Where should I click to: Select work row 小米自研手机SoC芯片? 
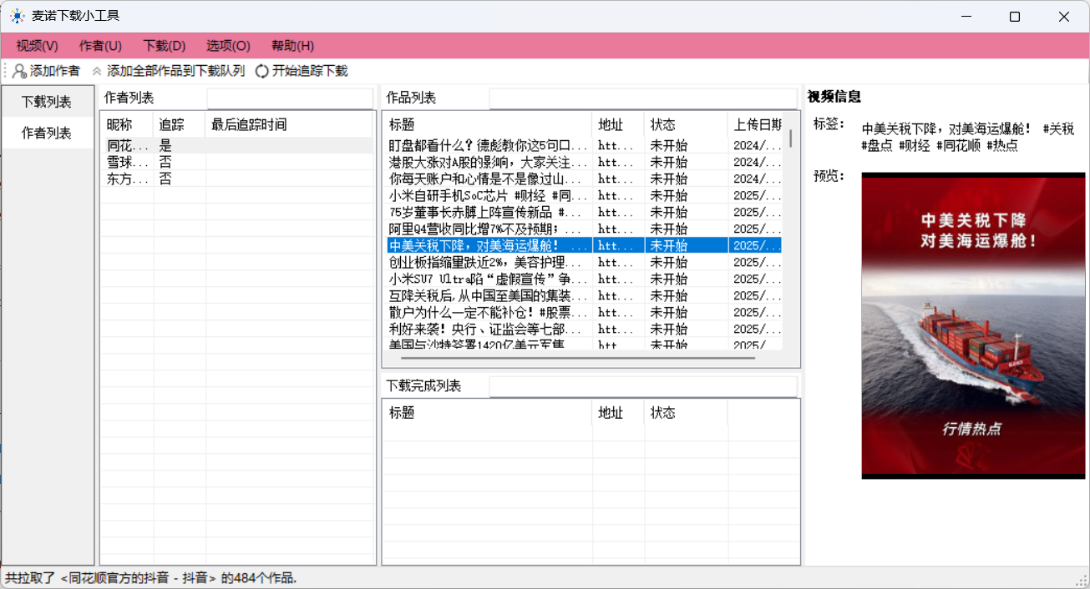coord(585,195)
